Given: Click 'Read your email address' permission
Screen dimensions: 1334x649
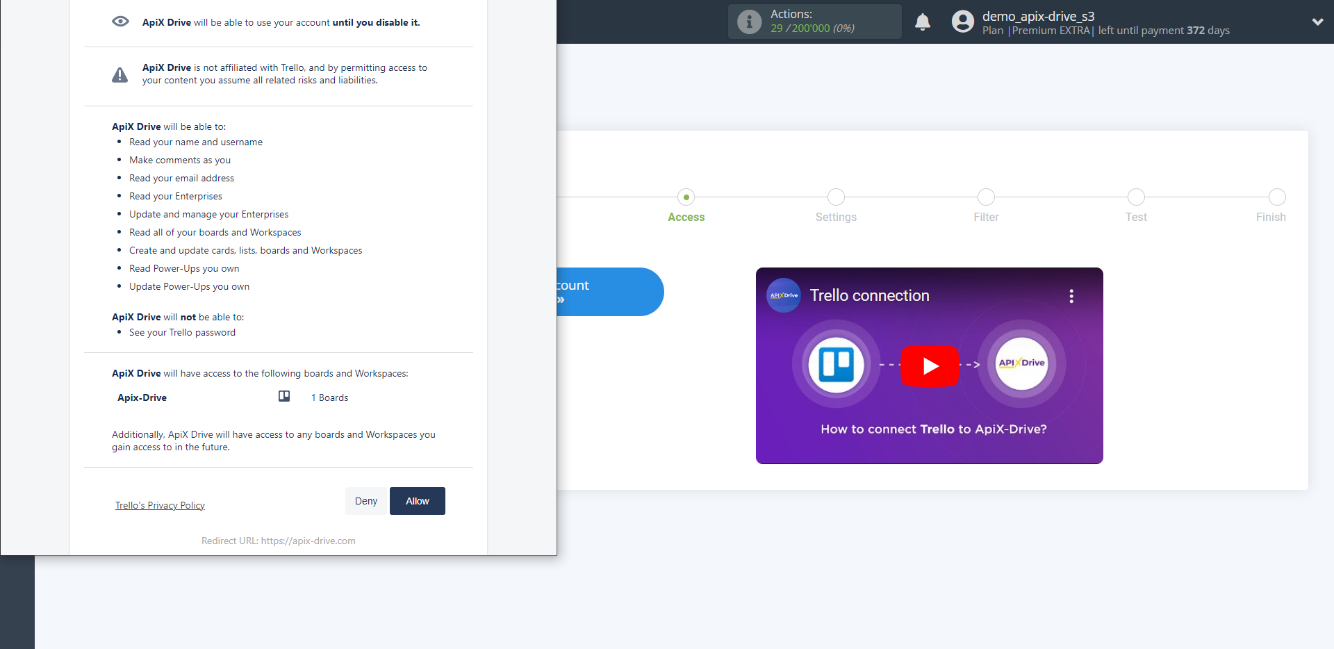Looking at the screenshot, I should 181,178.
